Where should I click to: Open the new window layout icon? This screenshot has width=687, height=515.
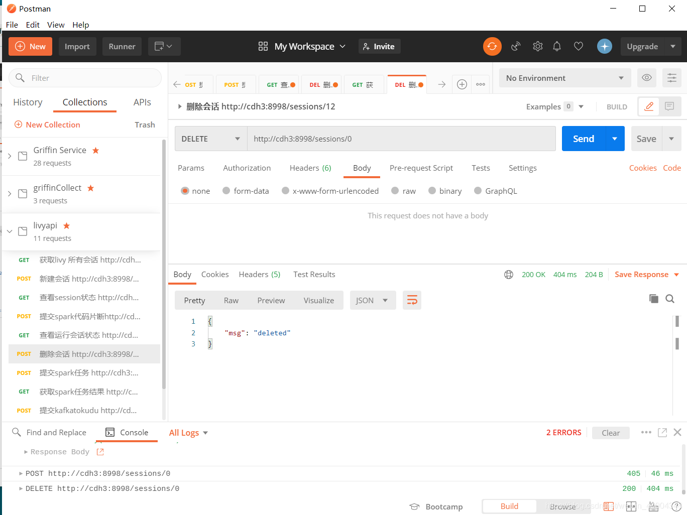[x=164, y=46]
